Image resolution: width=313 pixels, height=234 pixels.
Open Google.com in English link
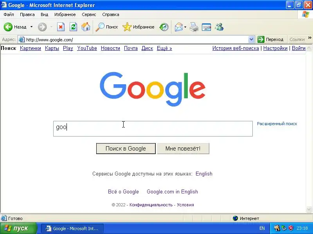pos(172,191)
